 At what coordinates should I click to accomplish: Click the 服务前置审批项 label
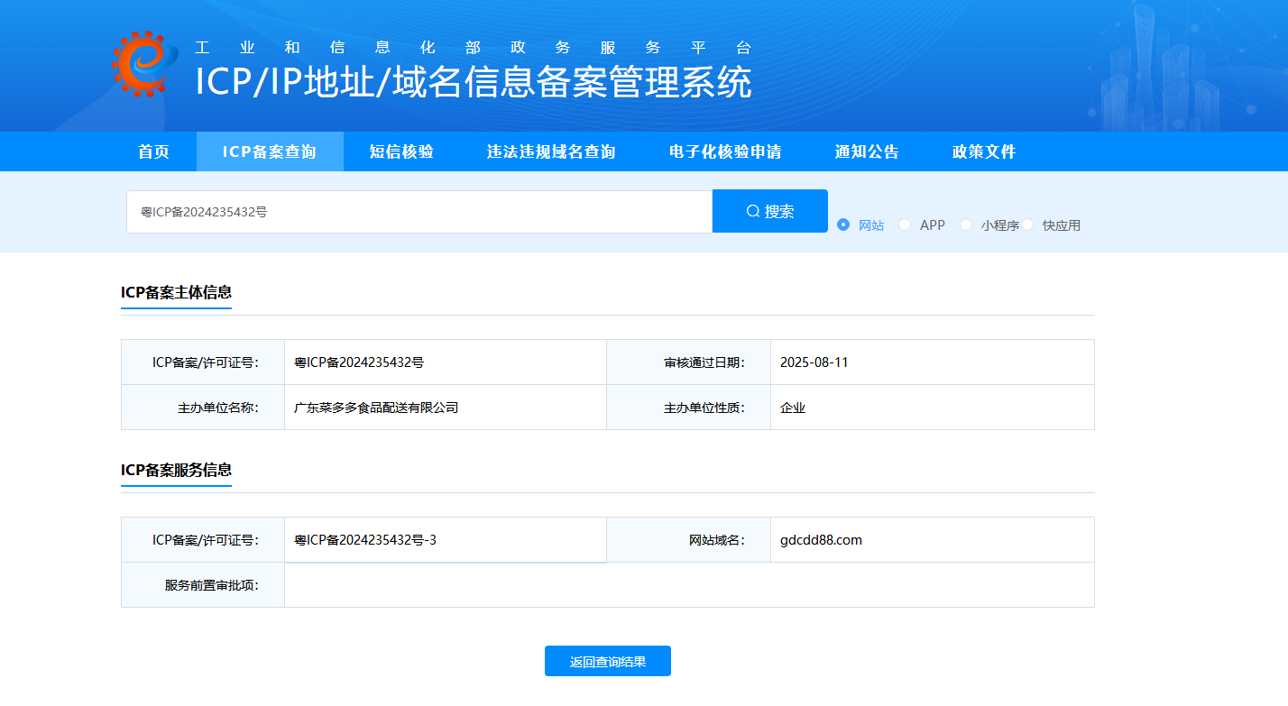(x=212, y=585)
